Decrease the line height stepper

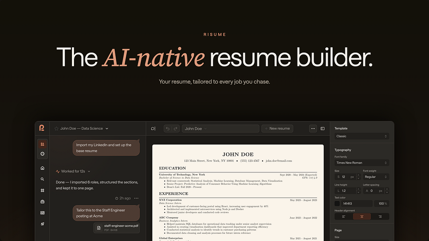point(358,192)
